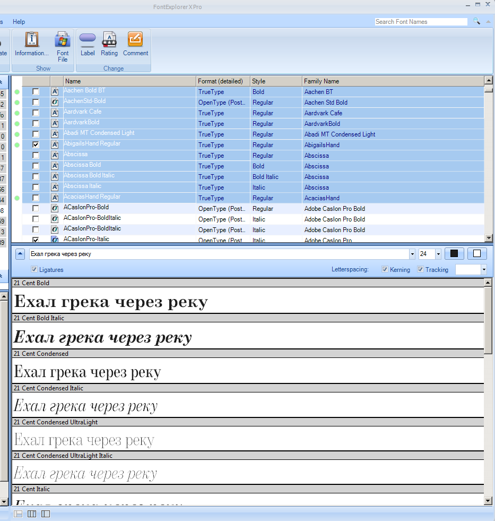
Task: Select the black foreground color swatch
Action: (x=454, y=254)
